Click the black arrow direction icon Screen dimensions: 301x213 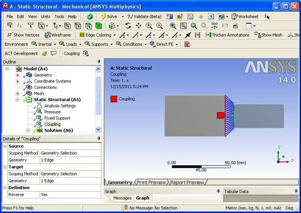(x=188, y=35)
